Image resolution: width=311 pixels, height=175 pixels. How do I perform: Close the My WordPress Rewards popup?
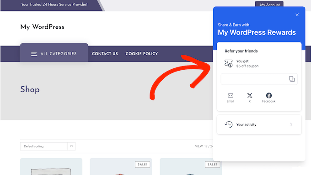tap(297, 15)
